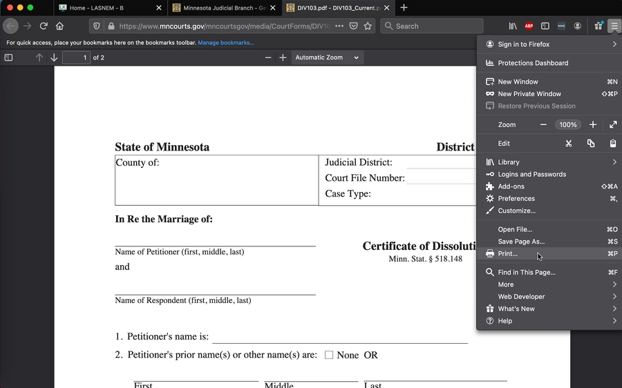Bookmark this page with the star icon
Image resolution: width=622 pixels, height=388 pixels.
coord(368,26)
